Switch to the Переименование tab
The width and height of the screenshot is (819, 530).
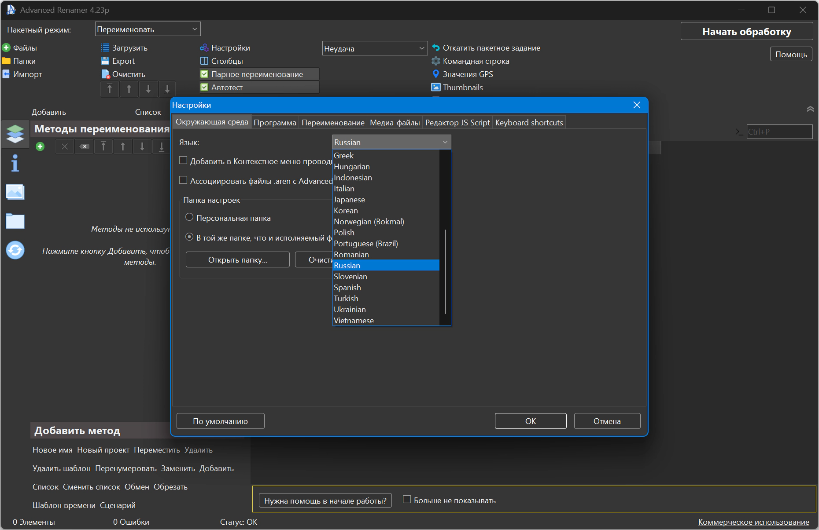click(x=333, y=122)
